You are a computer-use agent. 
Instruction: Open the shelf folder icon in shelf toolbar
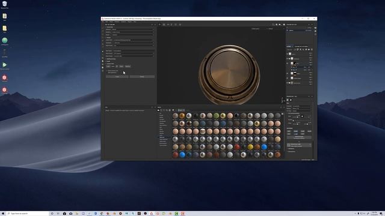point(158,110)
